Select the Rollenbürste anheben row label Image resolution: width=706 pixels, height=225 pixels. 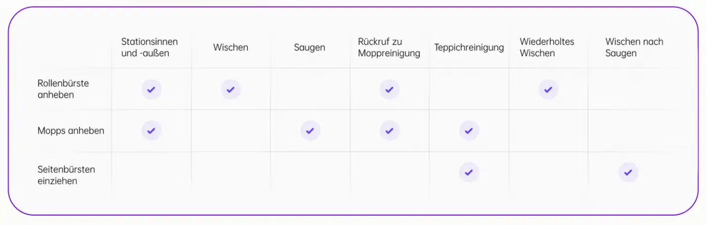tap(63, 89)
